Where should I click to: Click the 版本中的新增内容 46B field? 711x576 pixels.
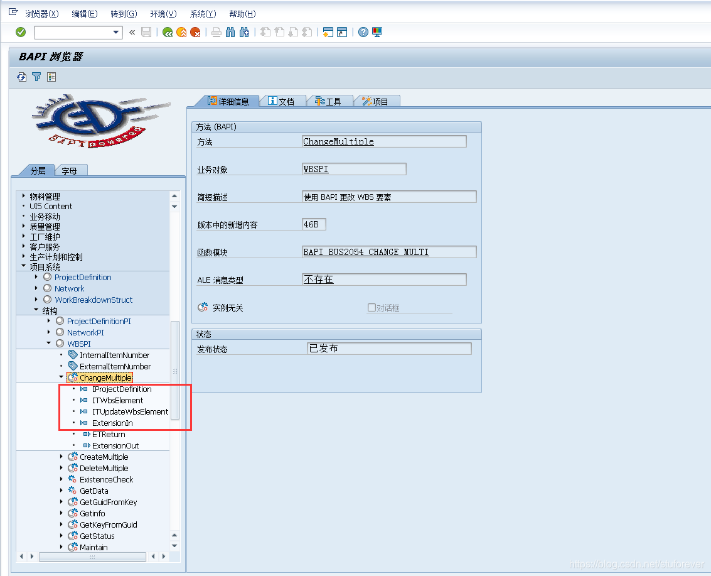314,224
